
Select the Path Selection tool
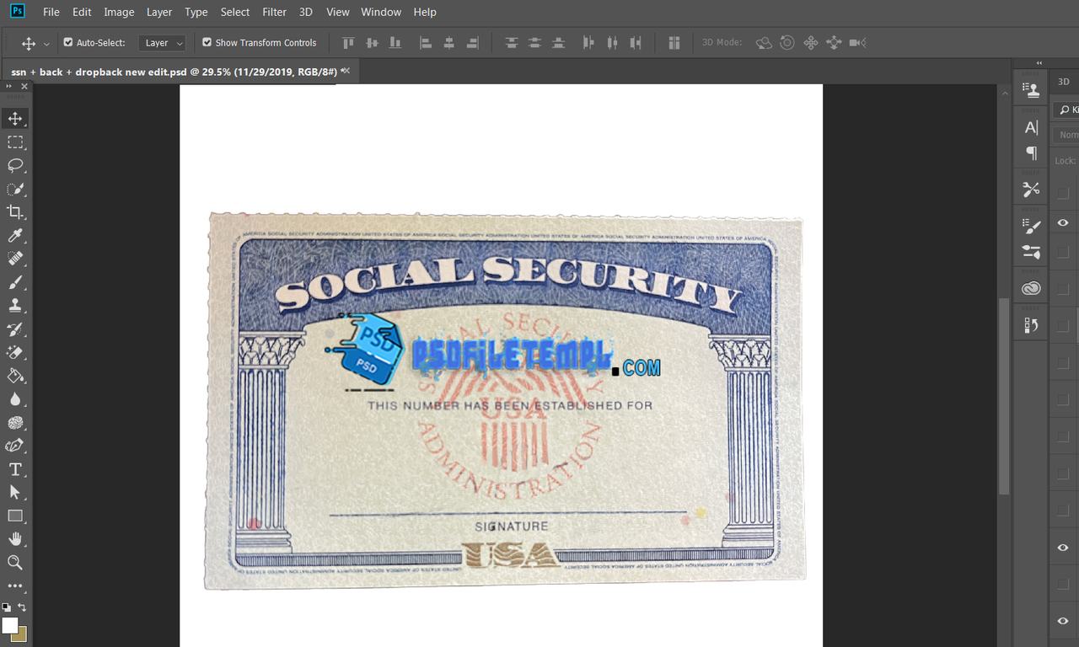point(15,492)
